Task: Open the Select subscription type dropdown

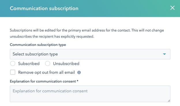Action: 90,54
